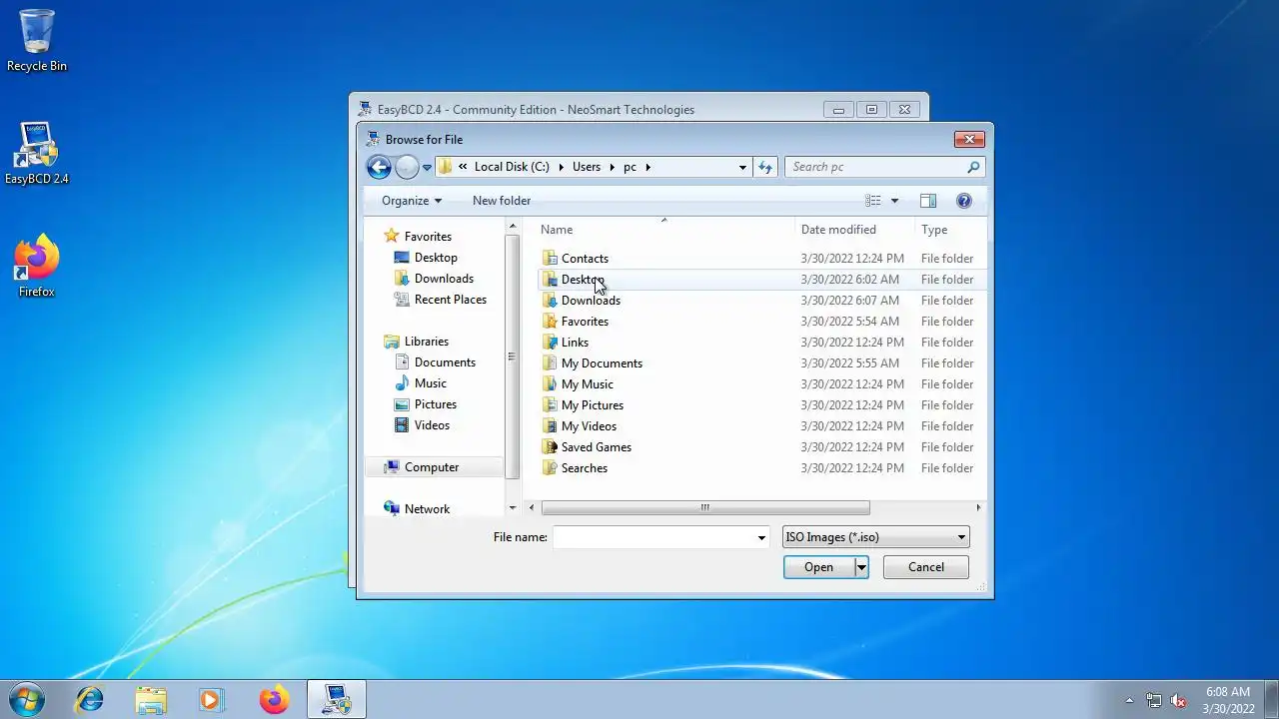Click the New folder button

(x=502, y=201)
